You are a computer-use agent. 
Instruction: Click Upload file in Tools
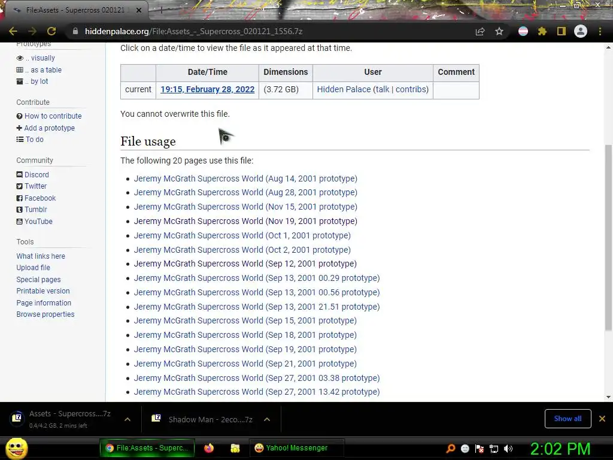[34, 268]
